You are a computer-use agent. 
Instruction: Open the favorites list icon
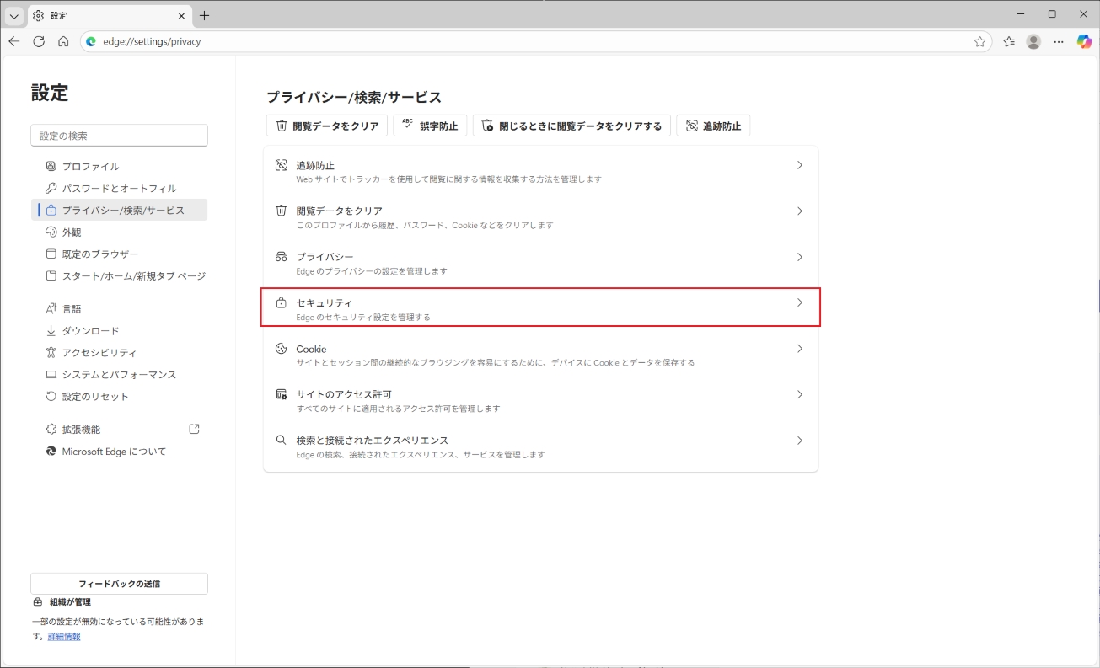click(x=1009, y=41)
